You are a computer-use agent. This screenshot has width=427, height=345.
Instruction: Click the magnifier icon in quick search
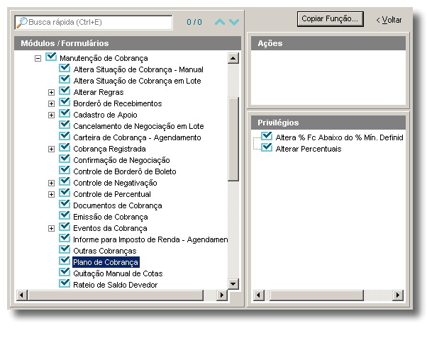pyautogui.click(x=22, y=22)
